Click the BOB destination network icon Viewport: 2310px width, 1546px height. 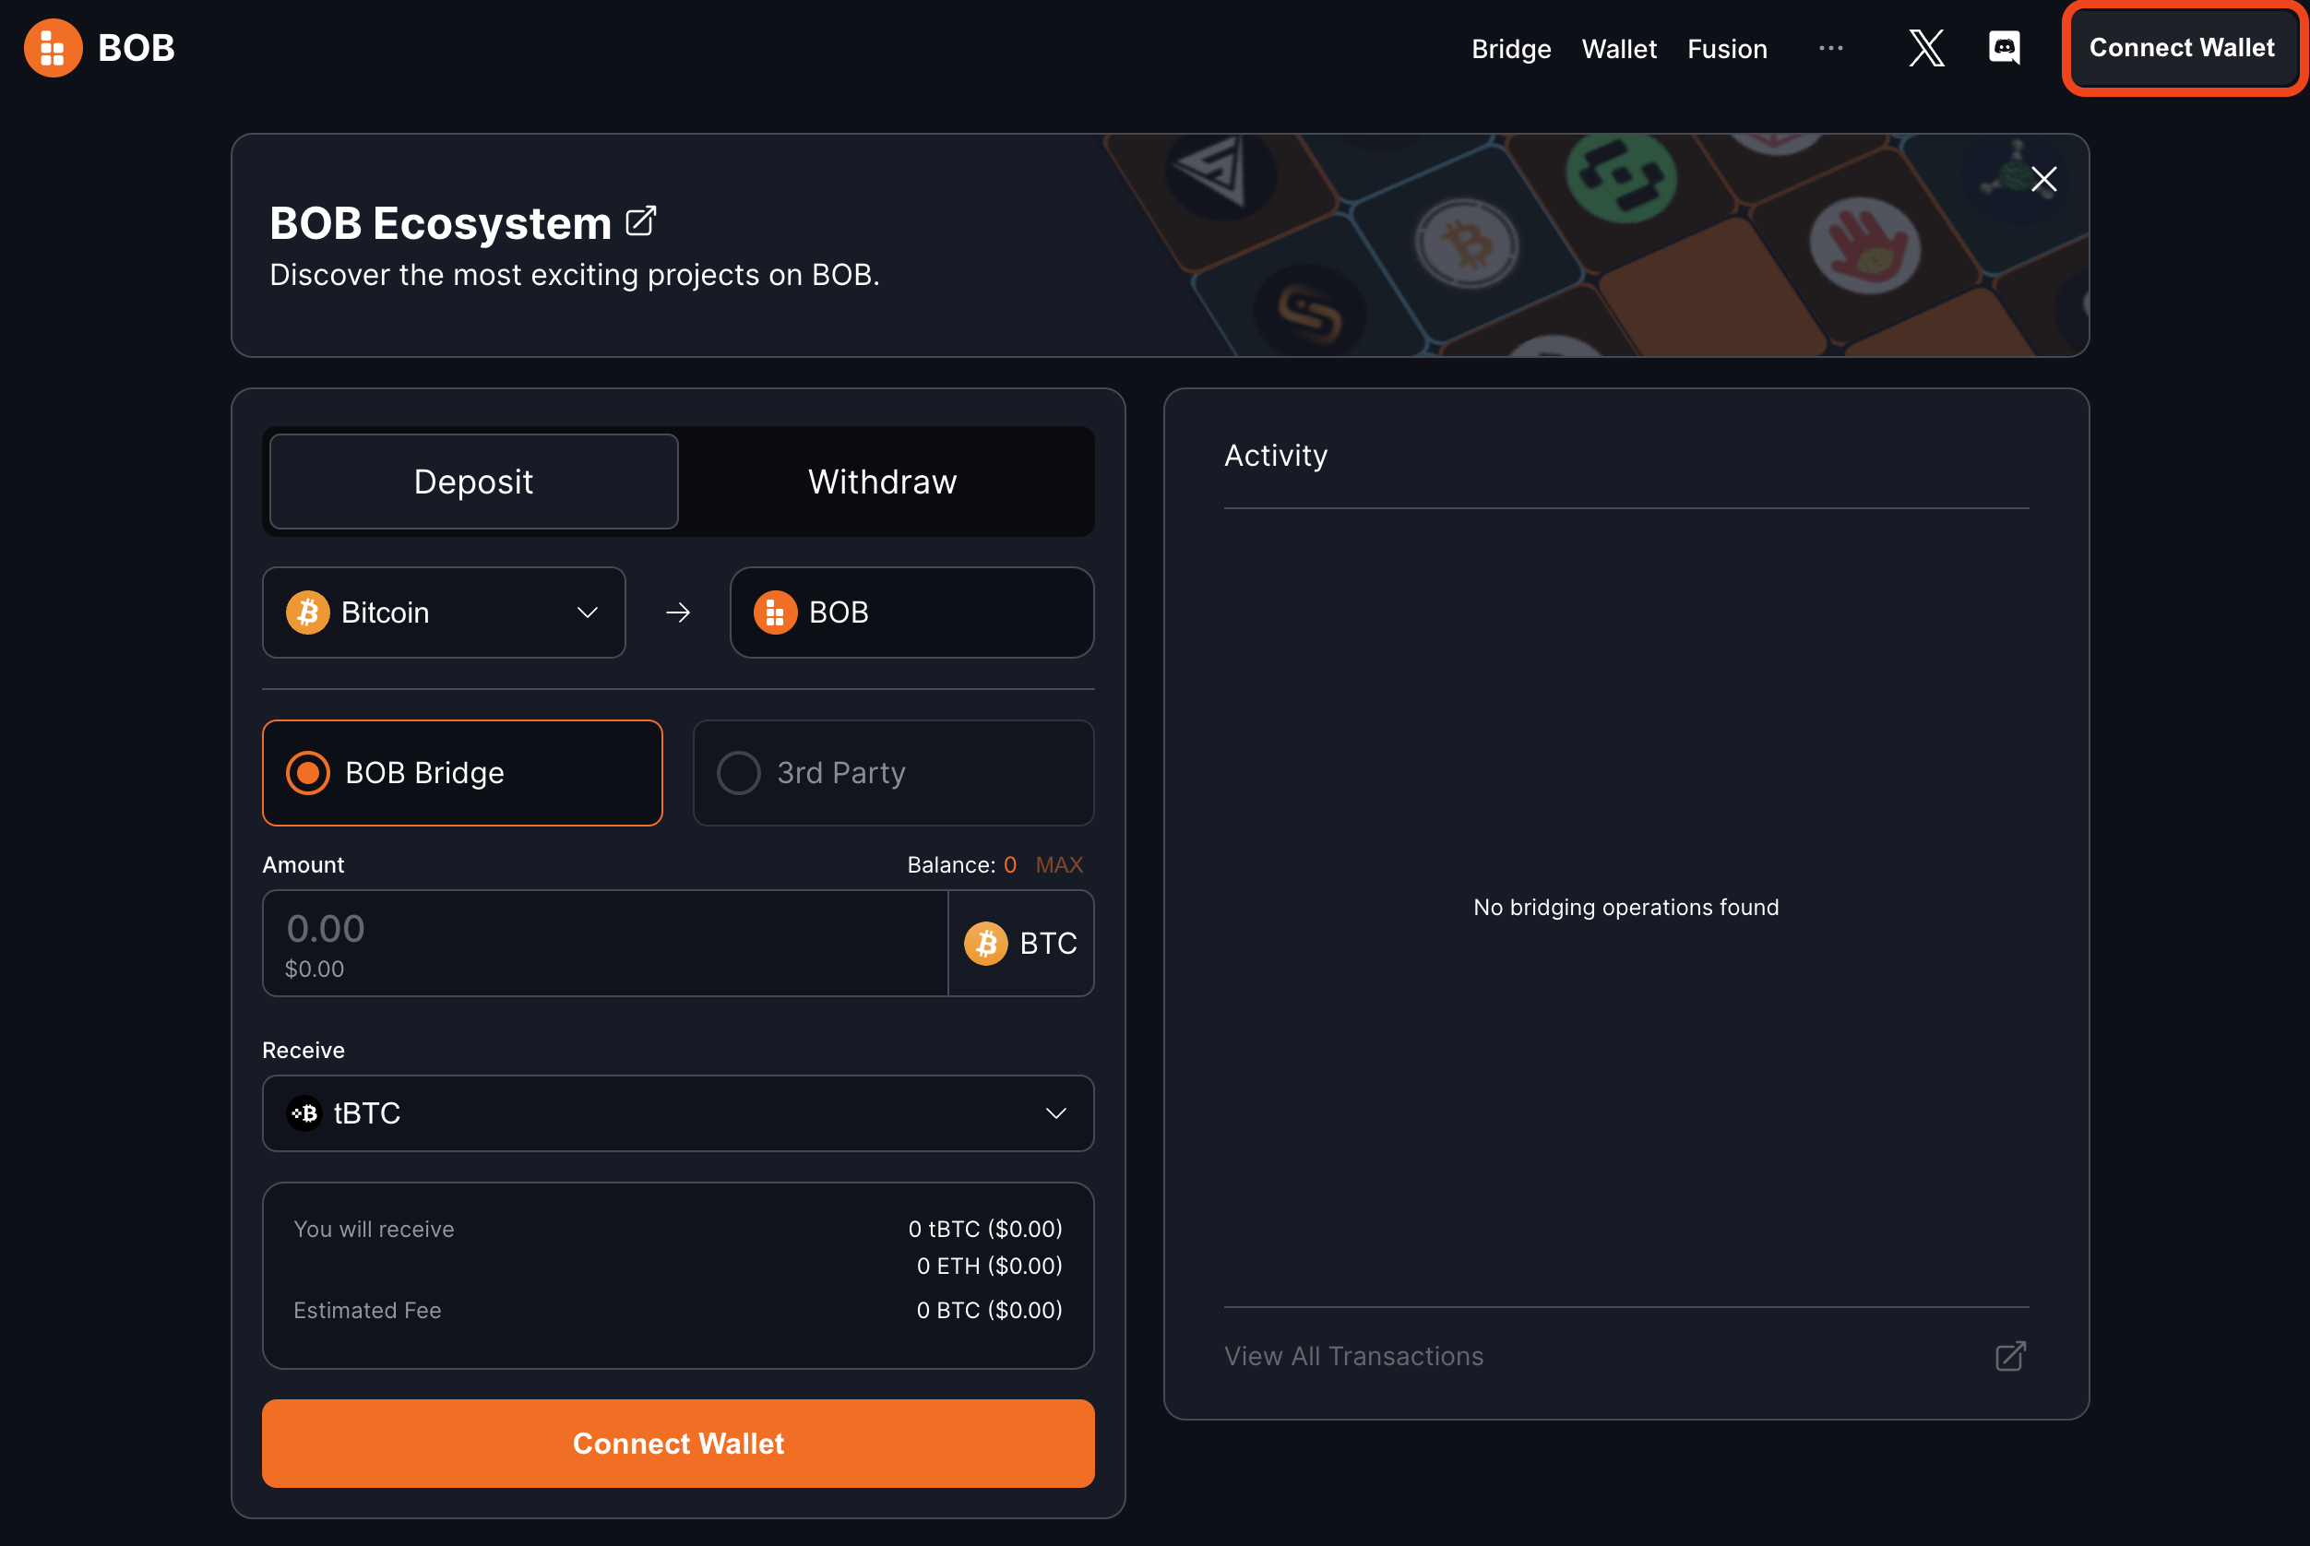click(775, 611)
